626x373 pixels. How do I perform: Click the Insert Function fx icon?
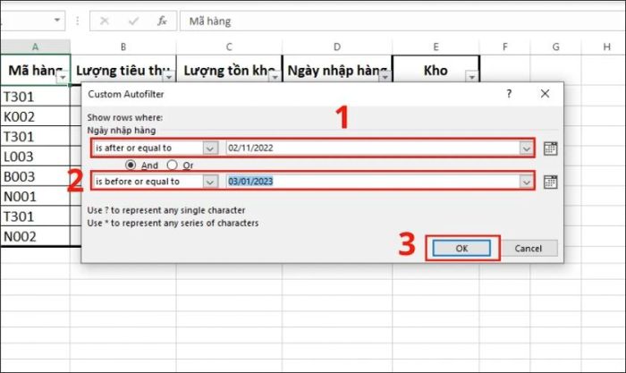[162, 21]
